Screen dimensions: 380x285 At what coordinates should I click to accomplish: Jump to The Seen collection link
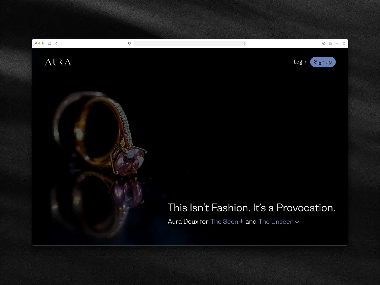[227, 222]
